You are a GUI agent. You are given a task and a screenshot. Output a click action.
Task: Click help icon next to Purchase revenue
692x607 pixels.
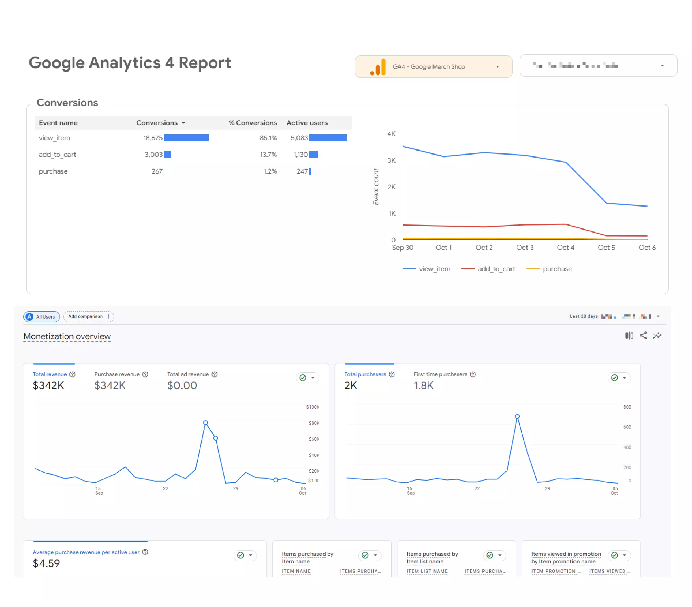145,374
